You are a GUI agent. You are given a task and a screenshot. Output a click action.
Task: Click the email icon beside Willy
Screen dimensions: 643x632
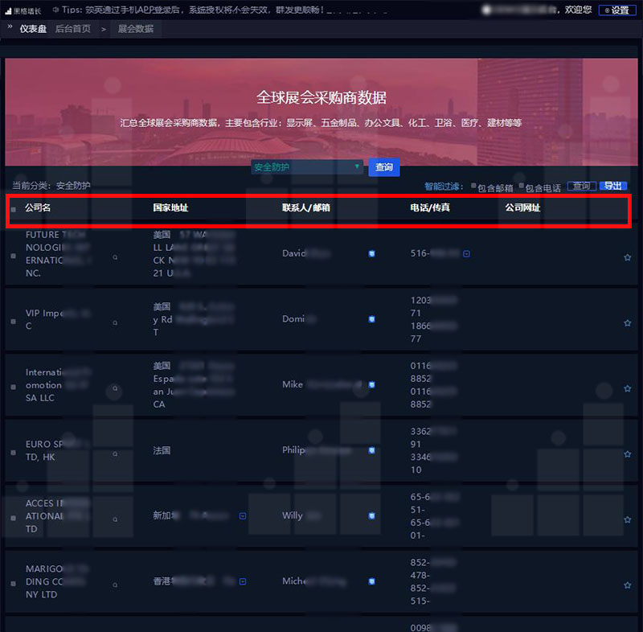tap(371, 515)
